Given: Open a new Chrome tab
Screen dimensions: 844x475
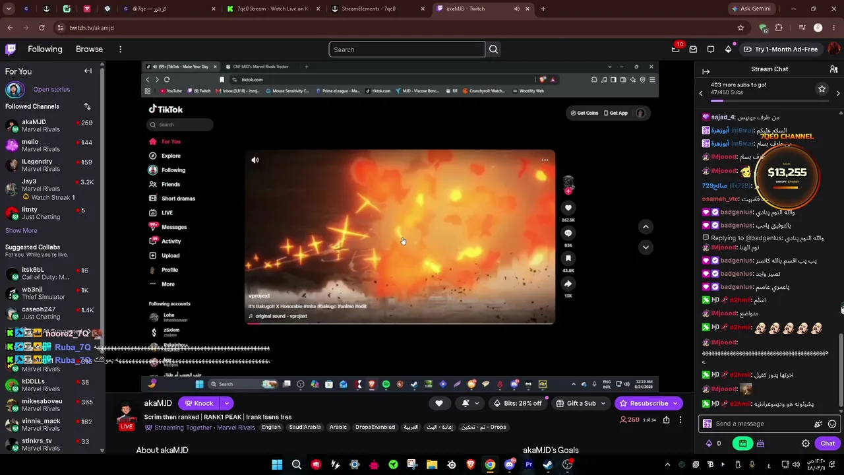Looking at the screenshot, I should point(543,9).
